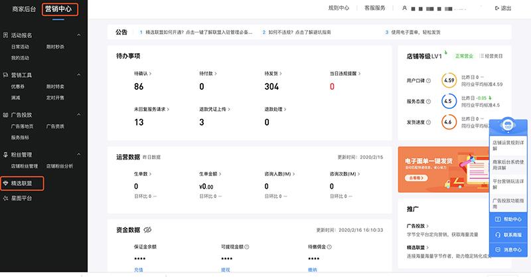531x277 pixels.
Task: Click the 退出 logout icon
Action: 498,8
